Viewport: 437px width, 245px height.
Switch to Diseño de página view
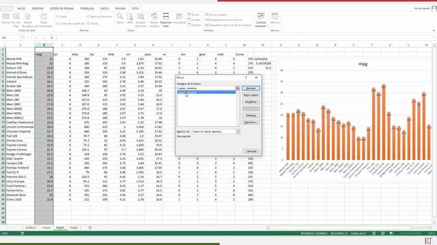coord(27,20)
